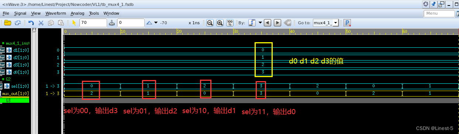Select signal d2[1:0]
The image size is (459, 134).
point(21,58)
